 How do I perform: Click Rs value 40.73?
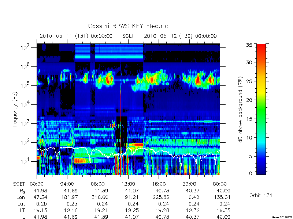pos(162,191)
